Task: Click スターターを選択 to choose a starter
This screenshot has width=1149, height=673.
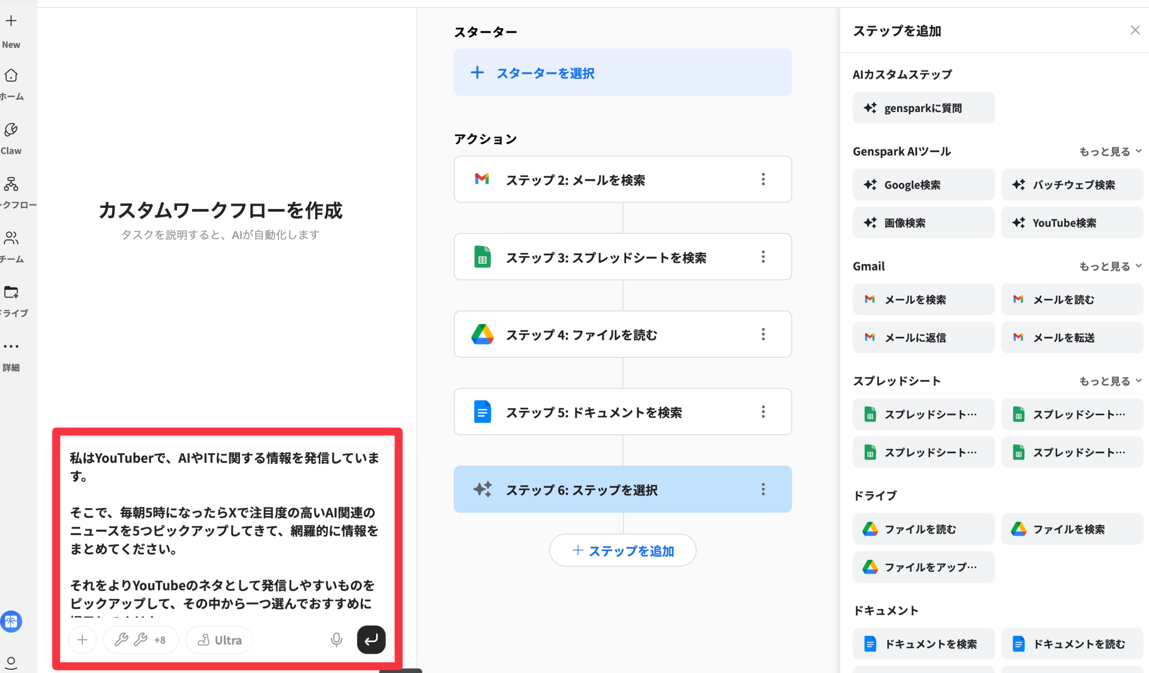Action: [x=623, y=73]
